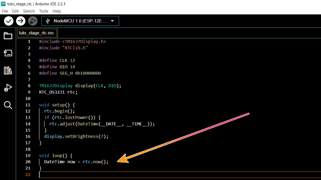This screenshot has width=321, height=180.
Task: Start debugging with the toolbar debug button
Action: (x=33, y=21)
